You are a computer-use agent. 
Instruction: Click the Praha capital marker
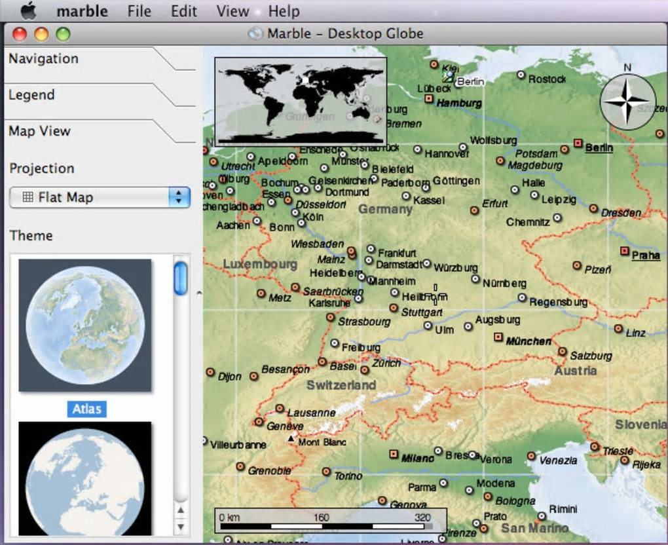click(x=623, y=251)
